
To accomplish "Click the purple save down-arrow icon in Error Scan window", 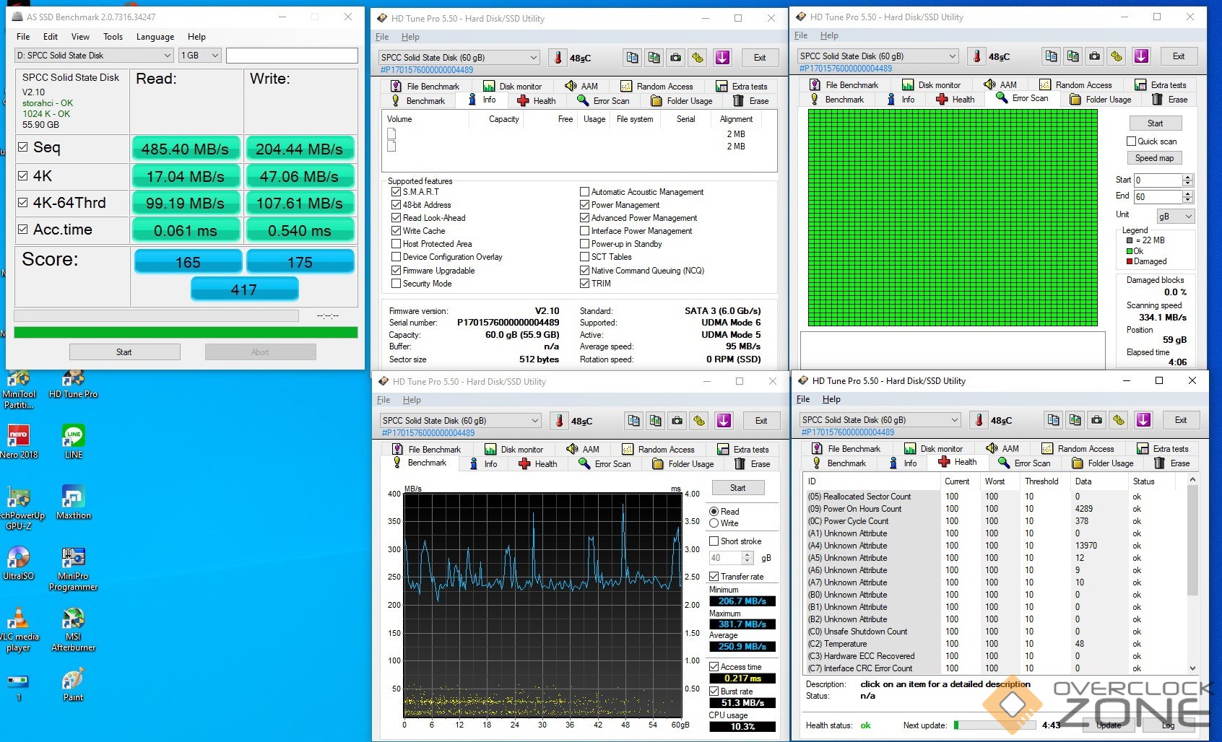I will tap(1141, 56).
